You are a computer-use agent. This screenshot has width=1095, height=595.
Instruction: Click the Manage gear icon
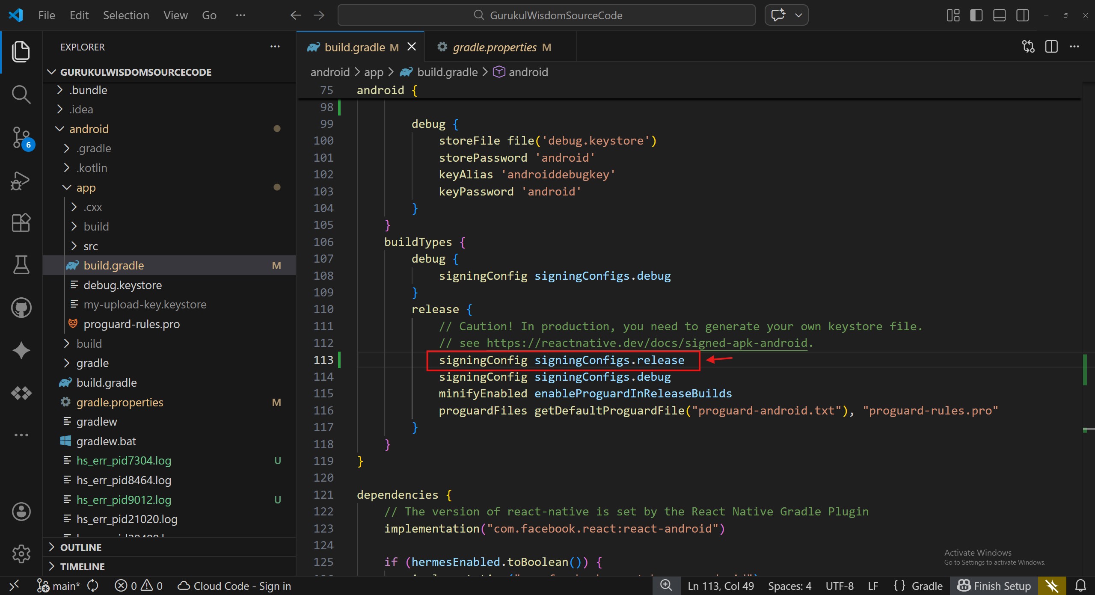pos(21,554)
